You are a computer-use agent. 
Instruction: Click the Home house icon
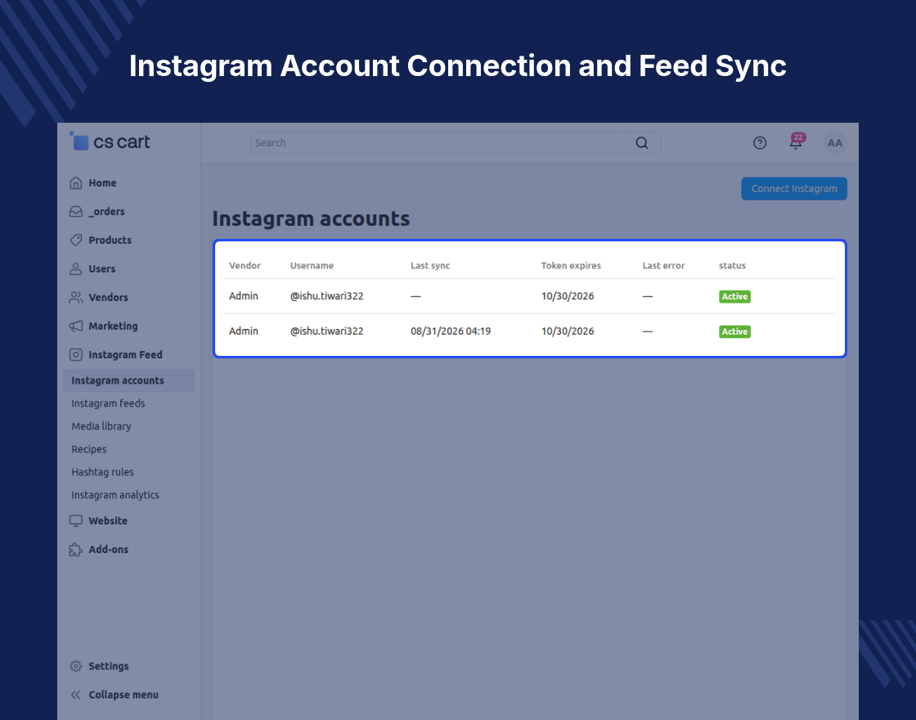[x=76, y=183]
